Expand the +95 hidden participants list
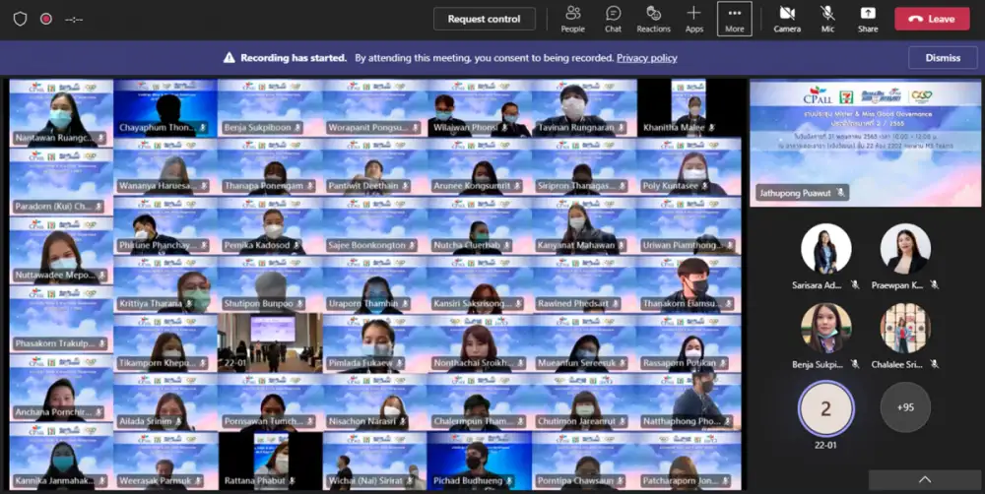This screenshot has width=985, height=494. click(x=904, y=407)
